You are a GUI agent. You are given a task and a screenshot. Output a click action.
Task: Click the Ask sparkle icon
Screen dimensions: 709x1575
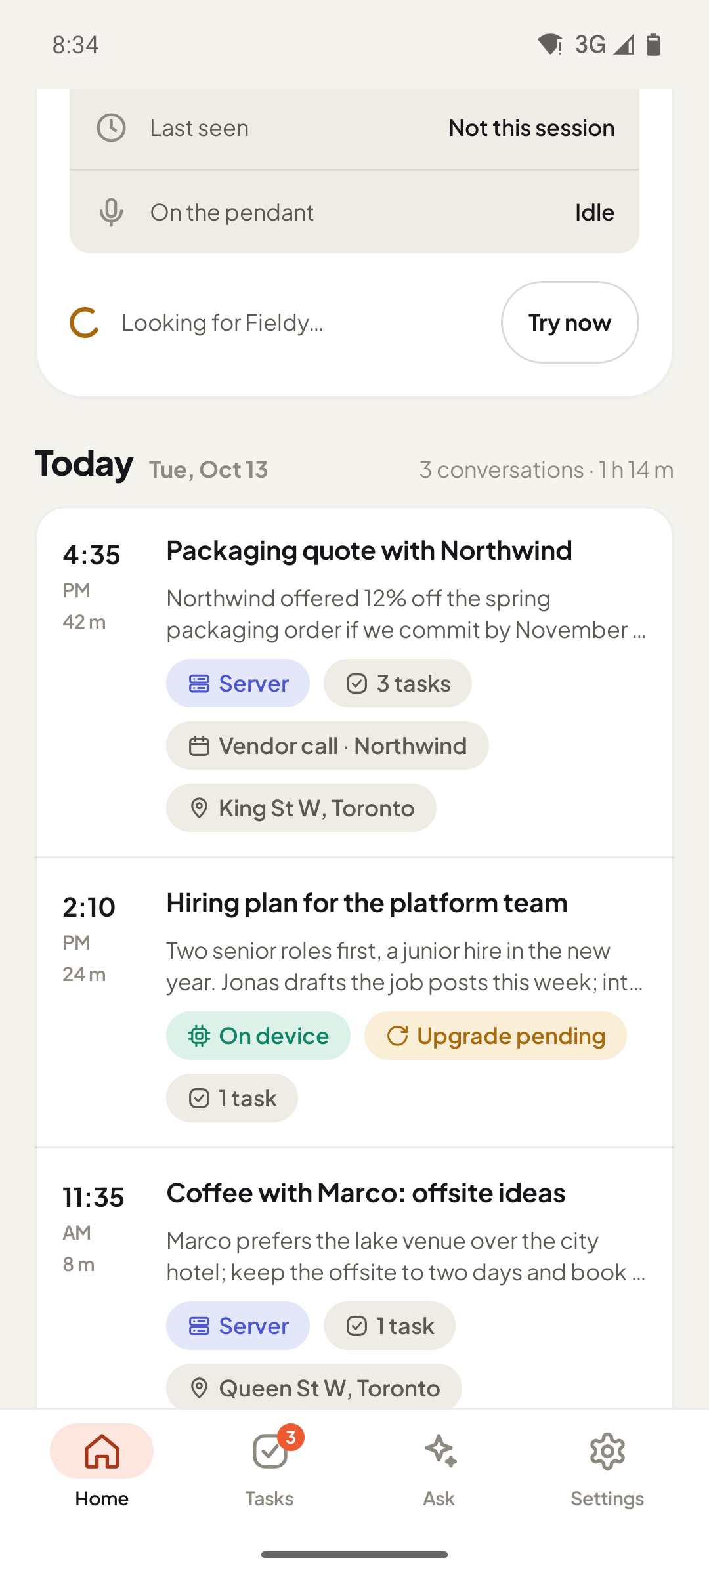click(440, 1451)
